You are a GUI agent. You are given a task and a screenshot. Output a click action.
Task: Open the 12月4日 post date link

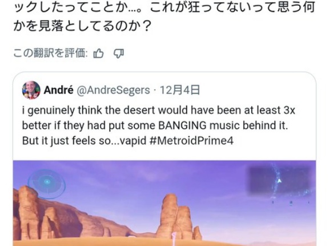coord(180,90)
